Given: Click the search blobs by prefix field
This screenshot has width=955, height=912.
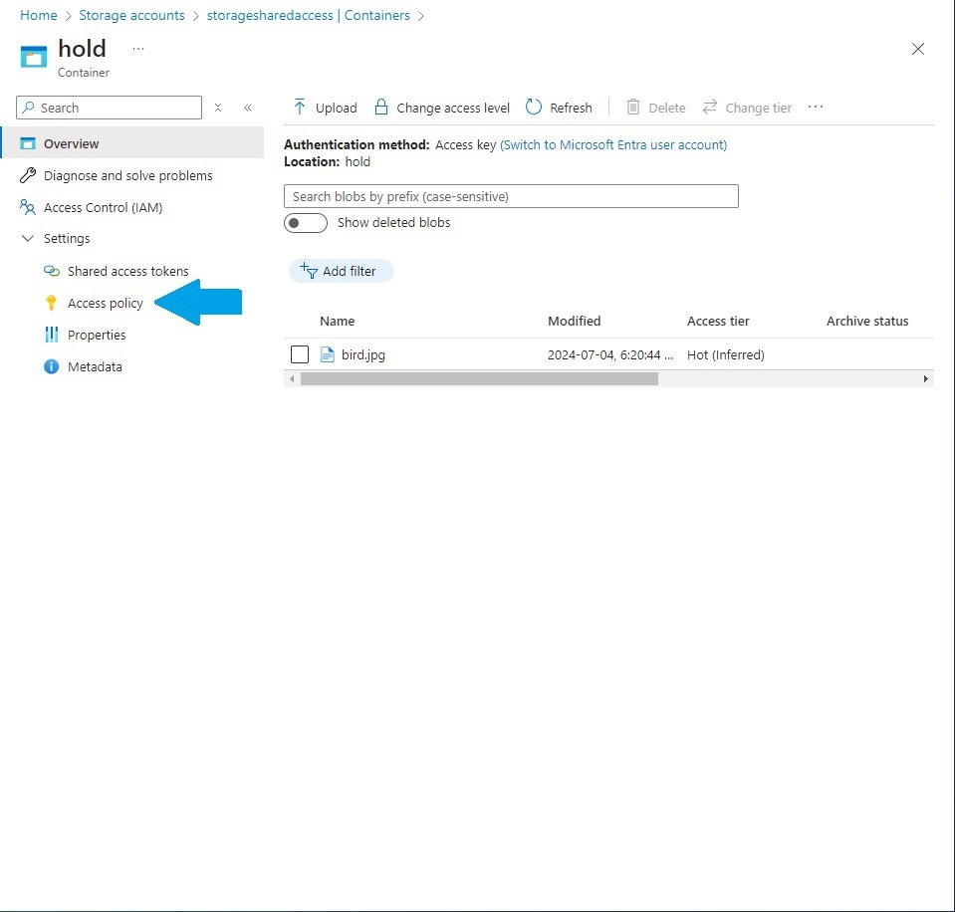Looking at the screenshot, I should (511, 196).
